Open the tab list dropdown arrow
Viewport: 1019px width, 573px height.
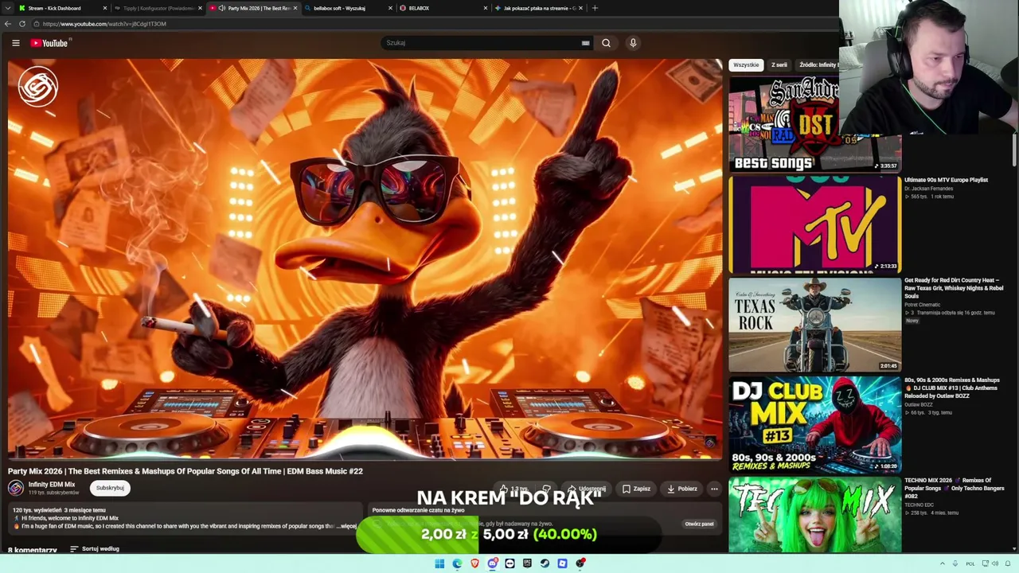tap(7, 8)
